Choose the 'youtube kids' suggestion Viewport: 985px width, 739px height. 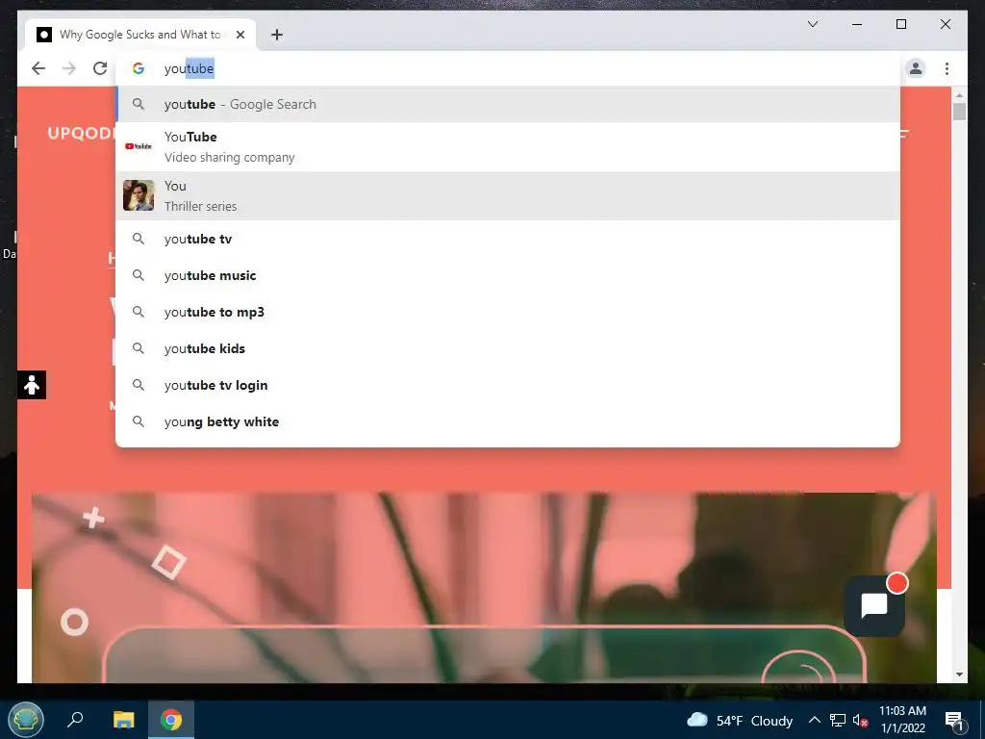[x=508, y=348]
